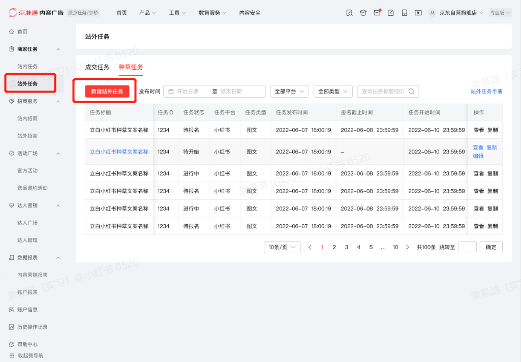The image size is (521, 362).
Task: Open the mail icon with the red dot
Action: [377, 13]
